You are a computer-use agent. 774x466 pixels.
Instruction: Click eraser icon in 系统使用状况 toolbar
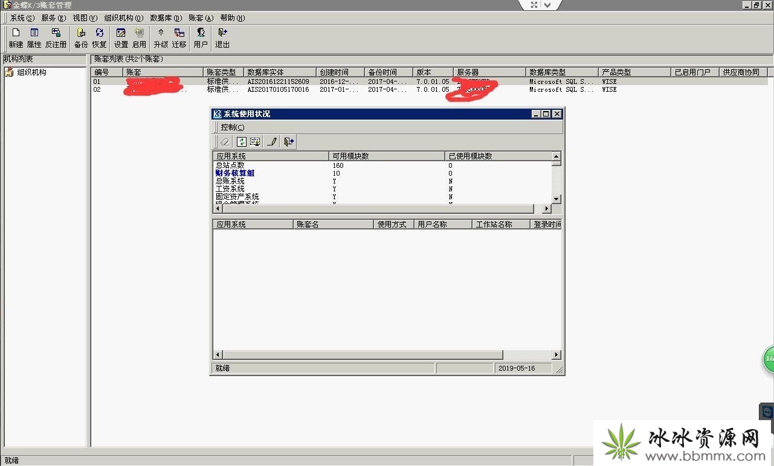point(225,142)
